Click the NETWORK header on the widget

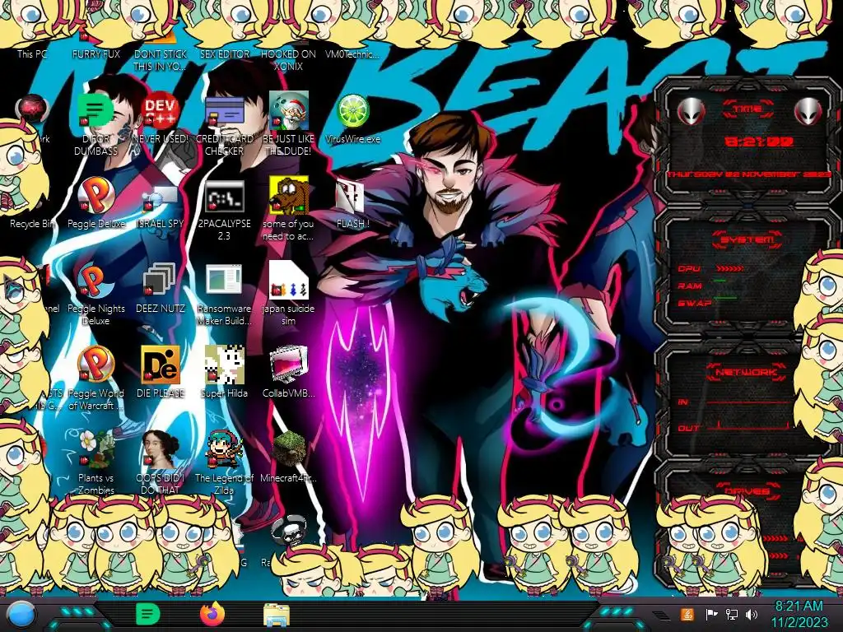point(746,372)
